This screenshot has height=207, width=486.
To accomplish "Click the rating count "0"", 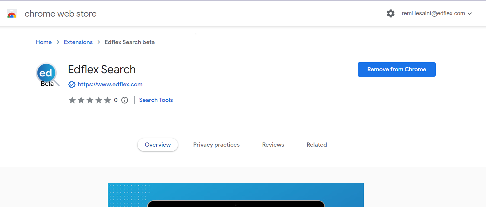I will (x=116, y=100).
